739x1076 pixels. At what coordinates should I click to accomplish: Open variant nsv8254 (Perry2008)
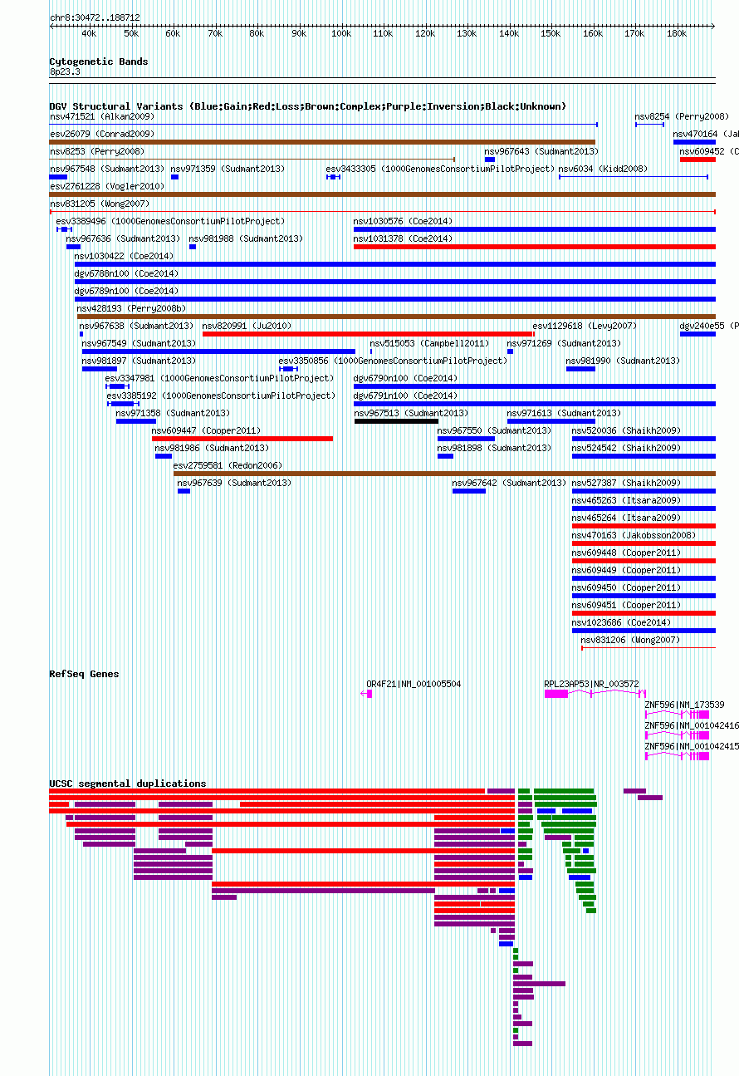pos(682,117)
